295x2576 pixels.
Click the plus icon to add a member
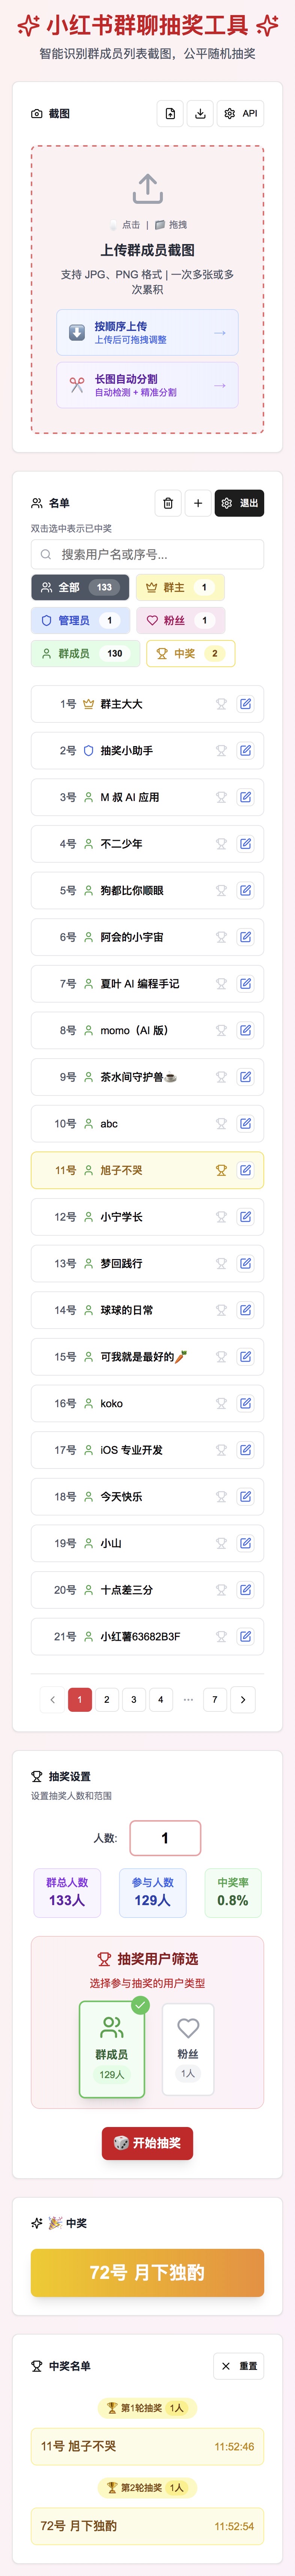pyautogui.click(x=197, y=503)
